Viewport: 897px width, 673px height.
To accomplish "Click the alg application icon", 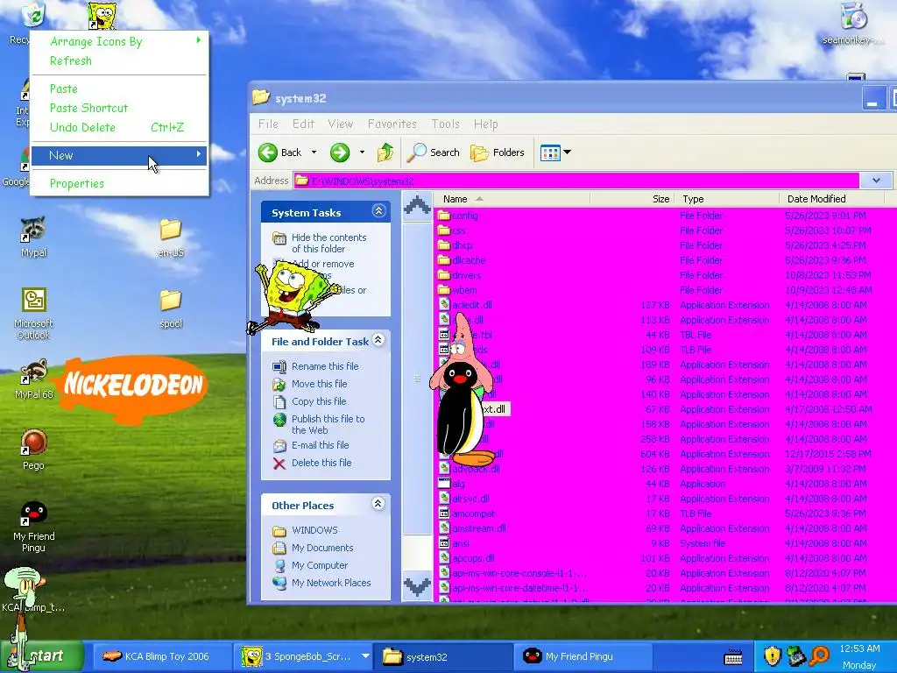I will 444,484.
